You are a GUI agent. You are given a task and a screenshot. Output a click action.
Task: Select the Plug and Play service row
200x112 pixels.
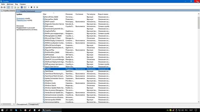pos(77,50)
